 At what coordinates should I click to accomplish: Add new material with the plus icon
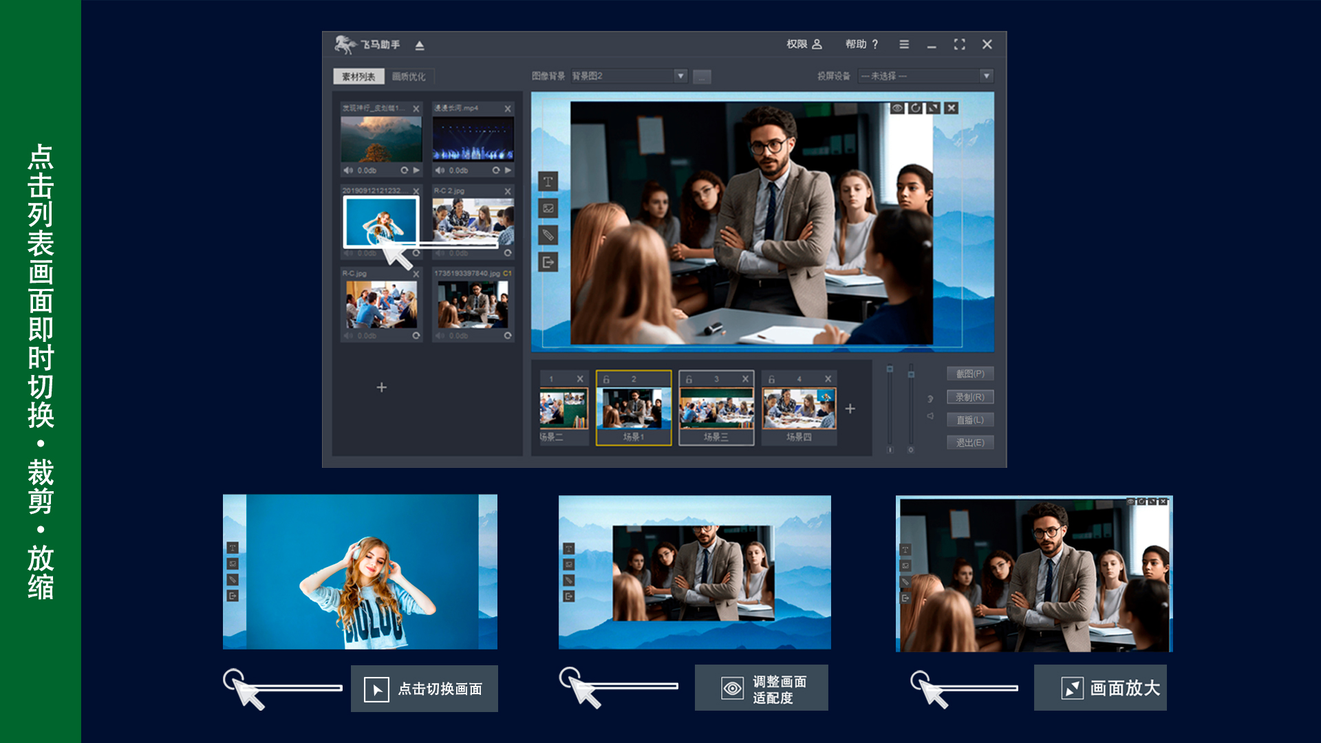(x=381, y=387)
